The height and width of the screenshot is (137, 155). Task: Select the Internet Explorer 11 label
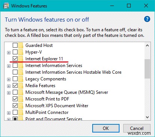pyautogui.click(x=44, y=59)
